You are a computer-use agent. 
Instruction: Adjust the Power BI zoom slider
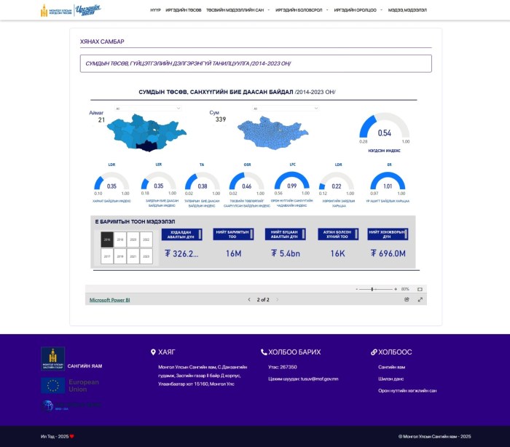372,289
